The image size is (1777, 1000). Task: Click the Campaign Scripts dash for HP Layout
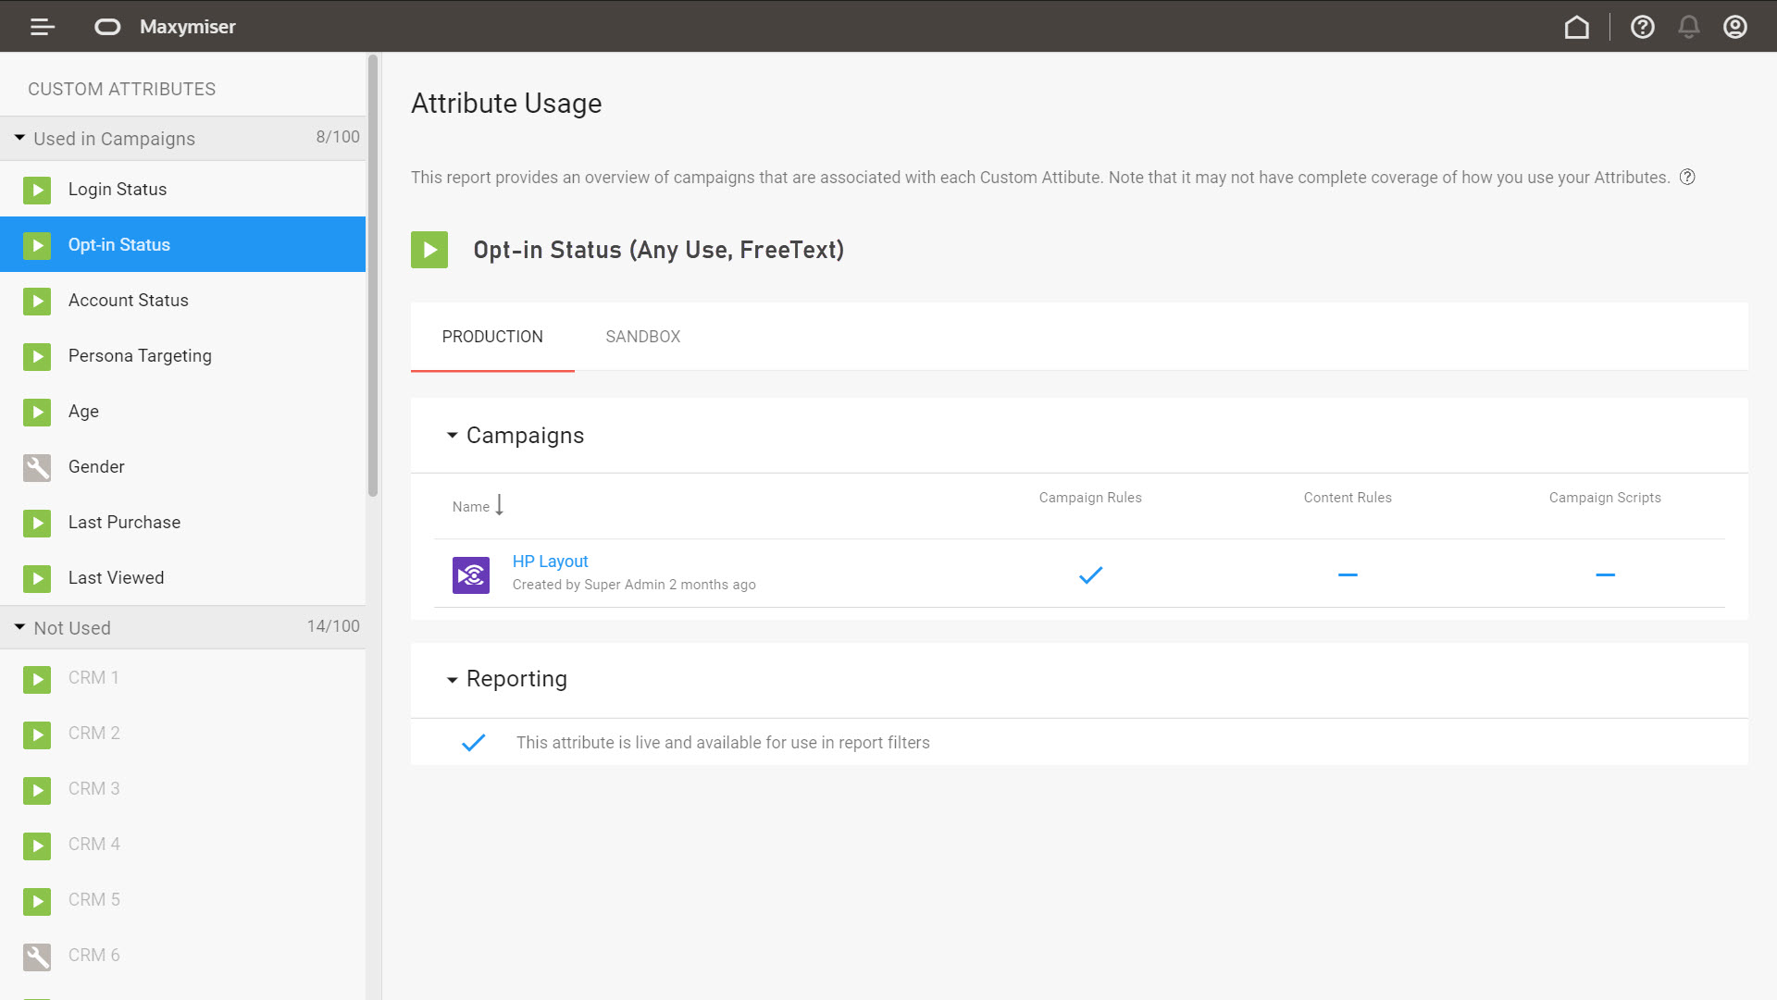(x=1605, y=574)
